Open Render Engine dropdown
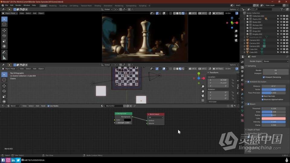 click(275, 61)
